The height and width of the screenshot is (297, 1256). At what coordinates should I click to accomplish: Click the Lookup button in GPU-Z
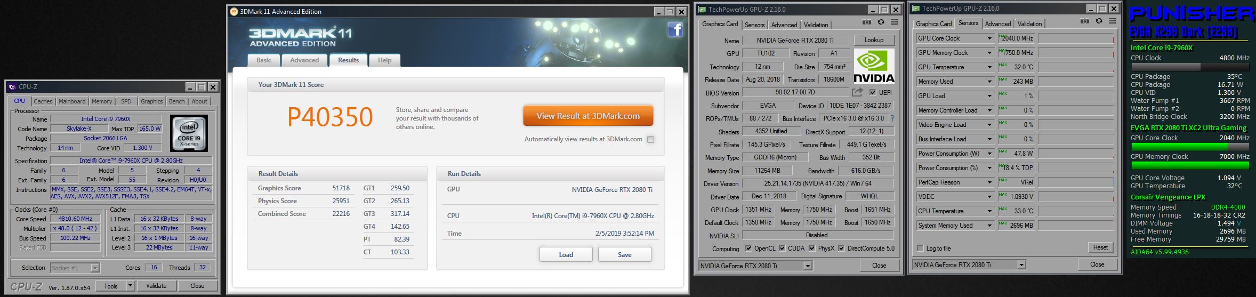tap(874, 40)
